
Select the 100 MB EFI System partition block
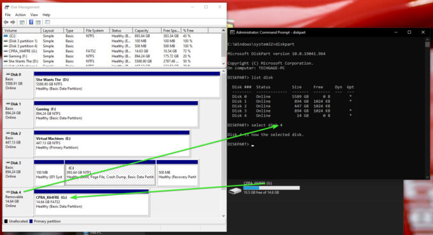pos(49,173)
